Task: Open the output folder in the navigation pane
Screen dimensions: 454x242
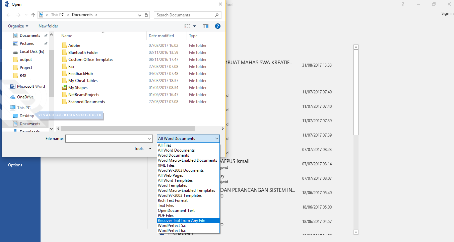Action: click(26, 60)
